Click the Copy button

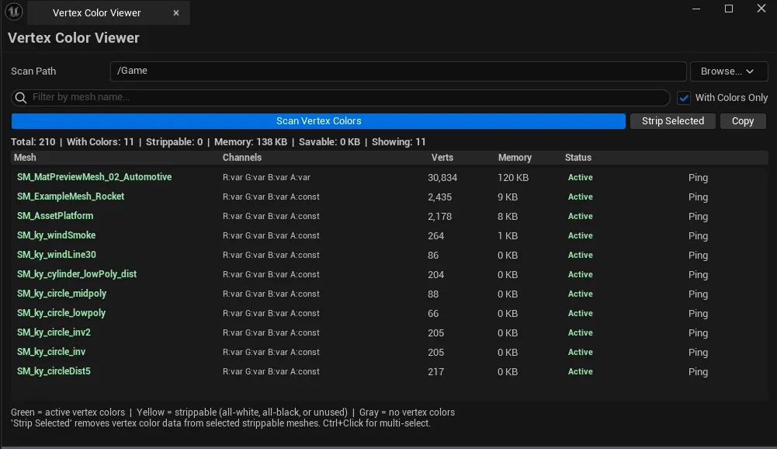pyautogui.click(x=743, y=121)
